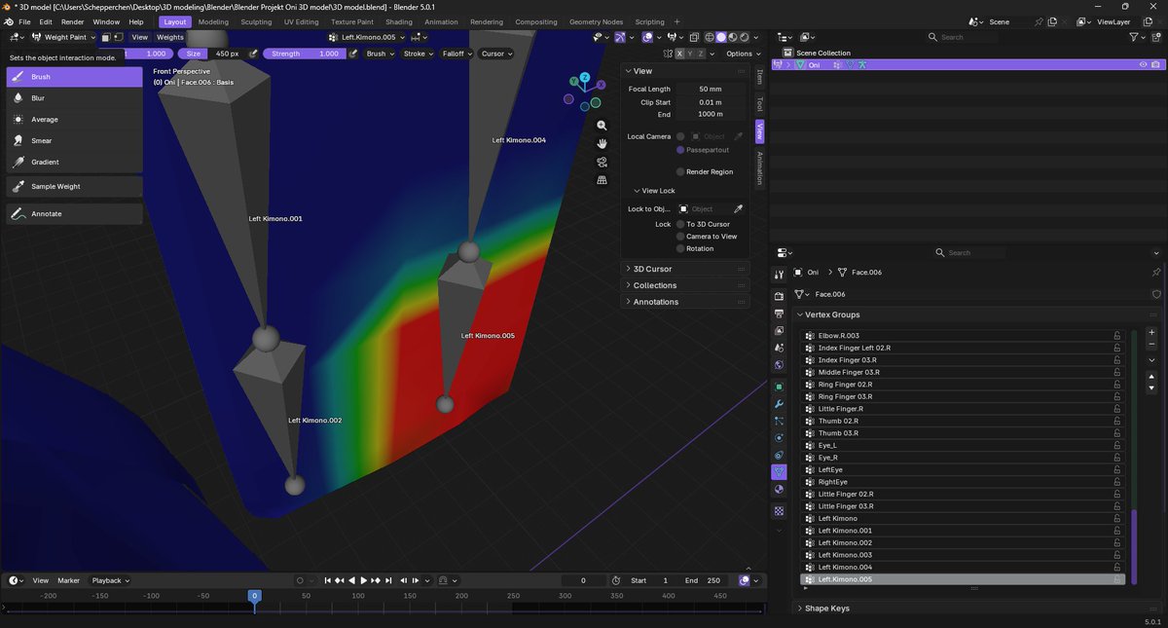Open the Render menu

pos(73,21)
